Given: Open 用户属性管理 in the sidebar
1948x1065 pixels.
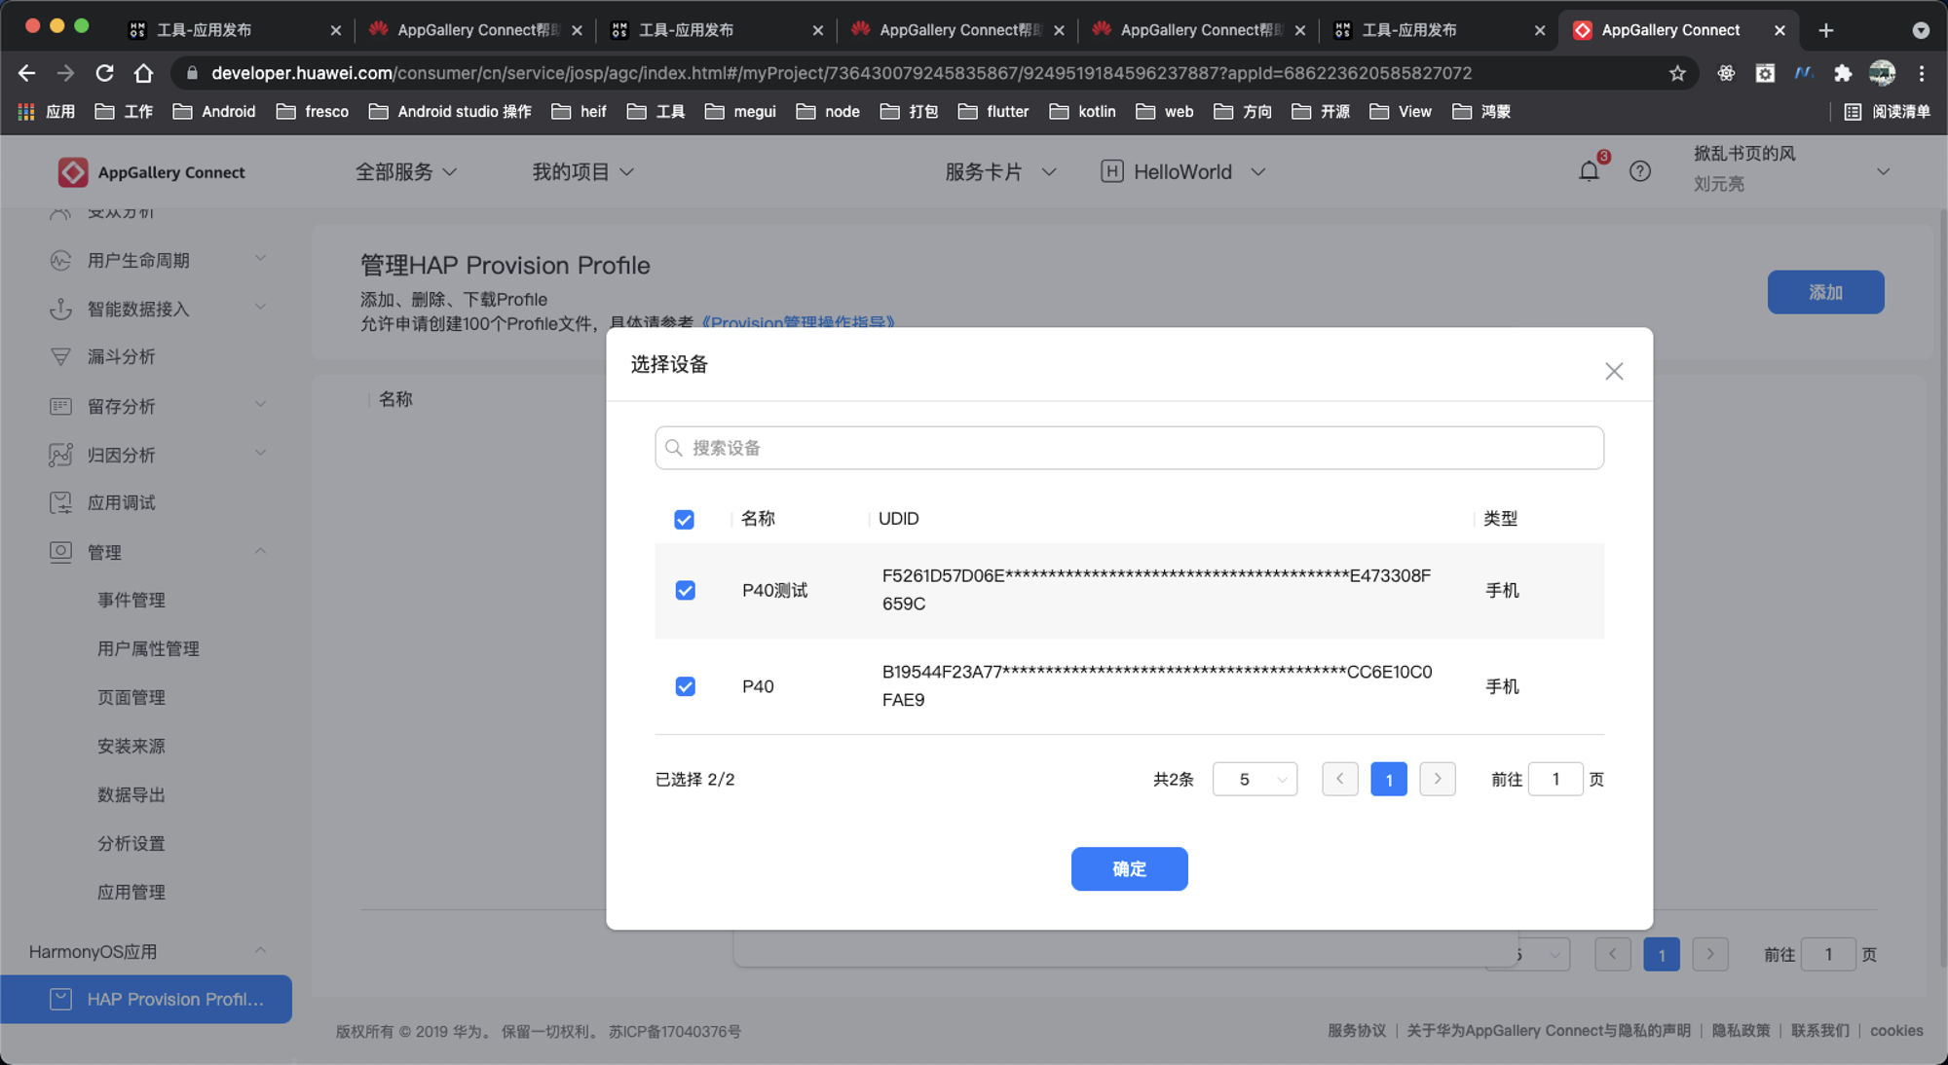Looking at the screenshot, I should (148, 649).
